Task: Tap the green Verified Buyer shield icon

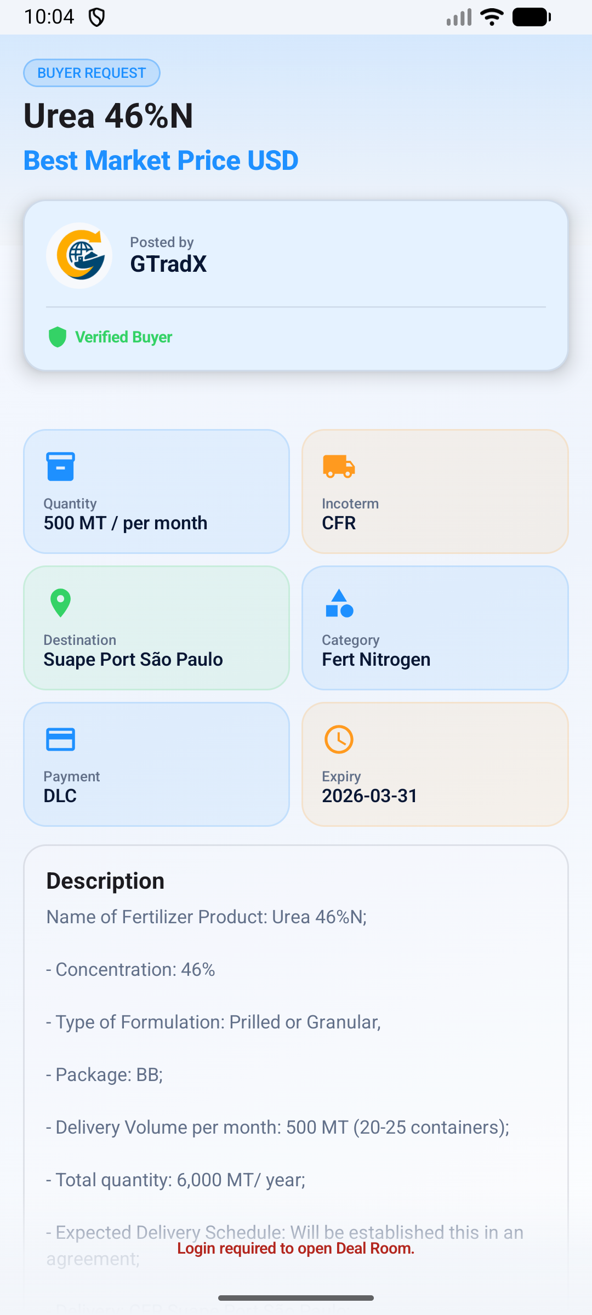Action: click(58, 337)
